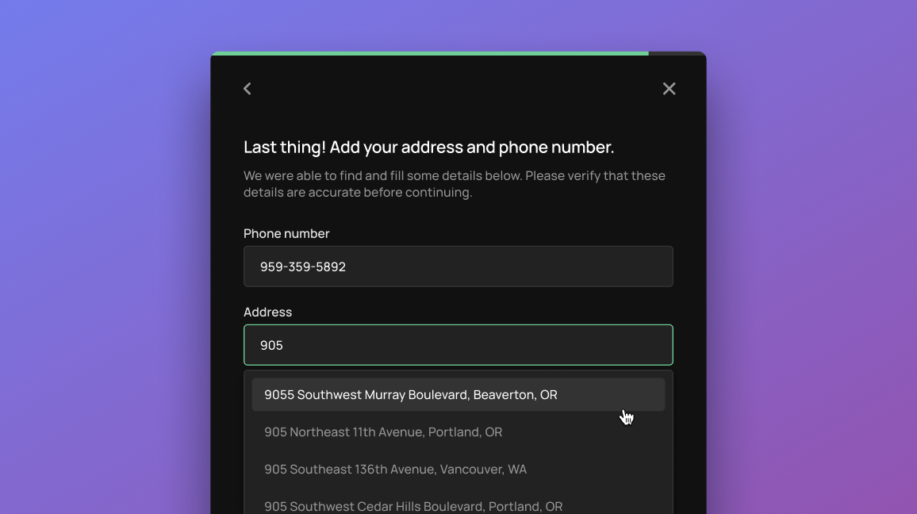917x514 pixels.
Task: Select 905 Southwest Cedar Hills Boulevard suggestion
Action: tap(458, 506)
